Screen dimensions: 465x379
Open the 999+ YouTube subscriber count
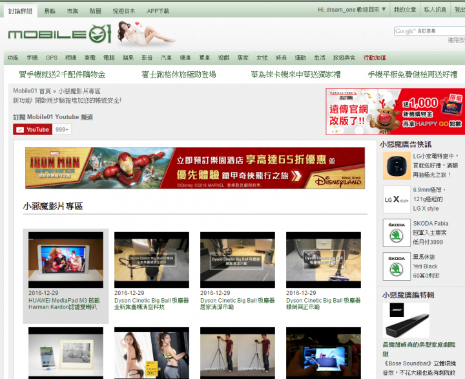[62, 129]
